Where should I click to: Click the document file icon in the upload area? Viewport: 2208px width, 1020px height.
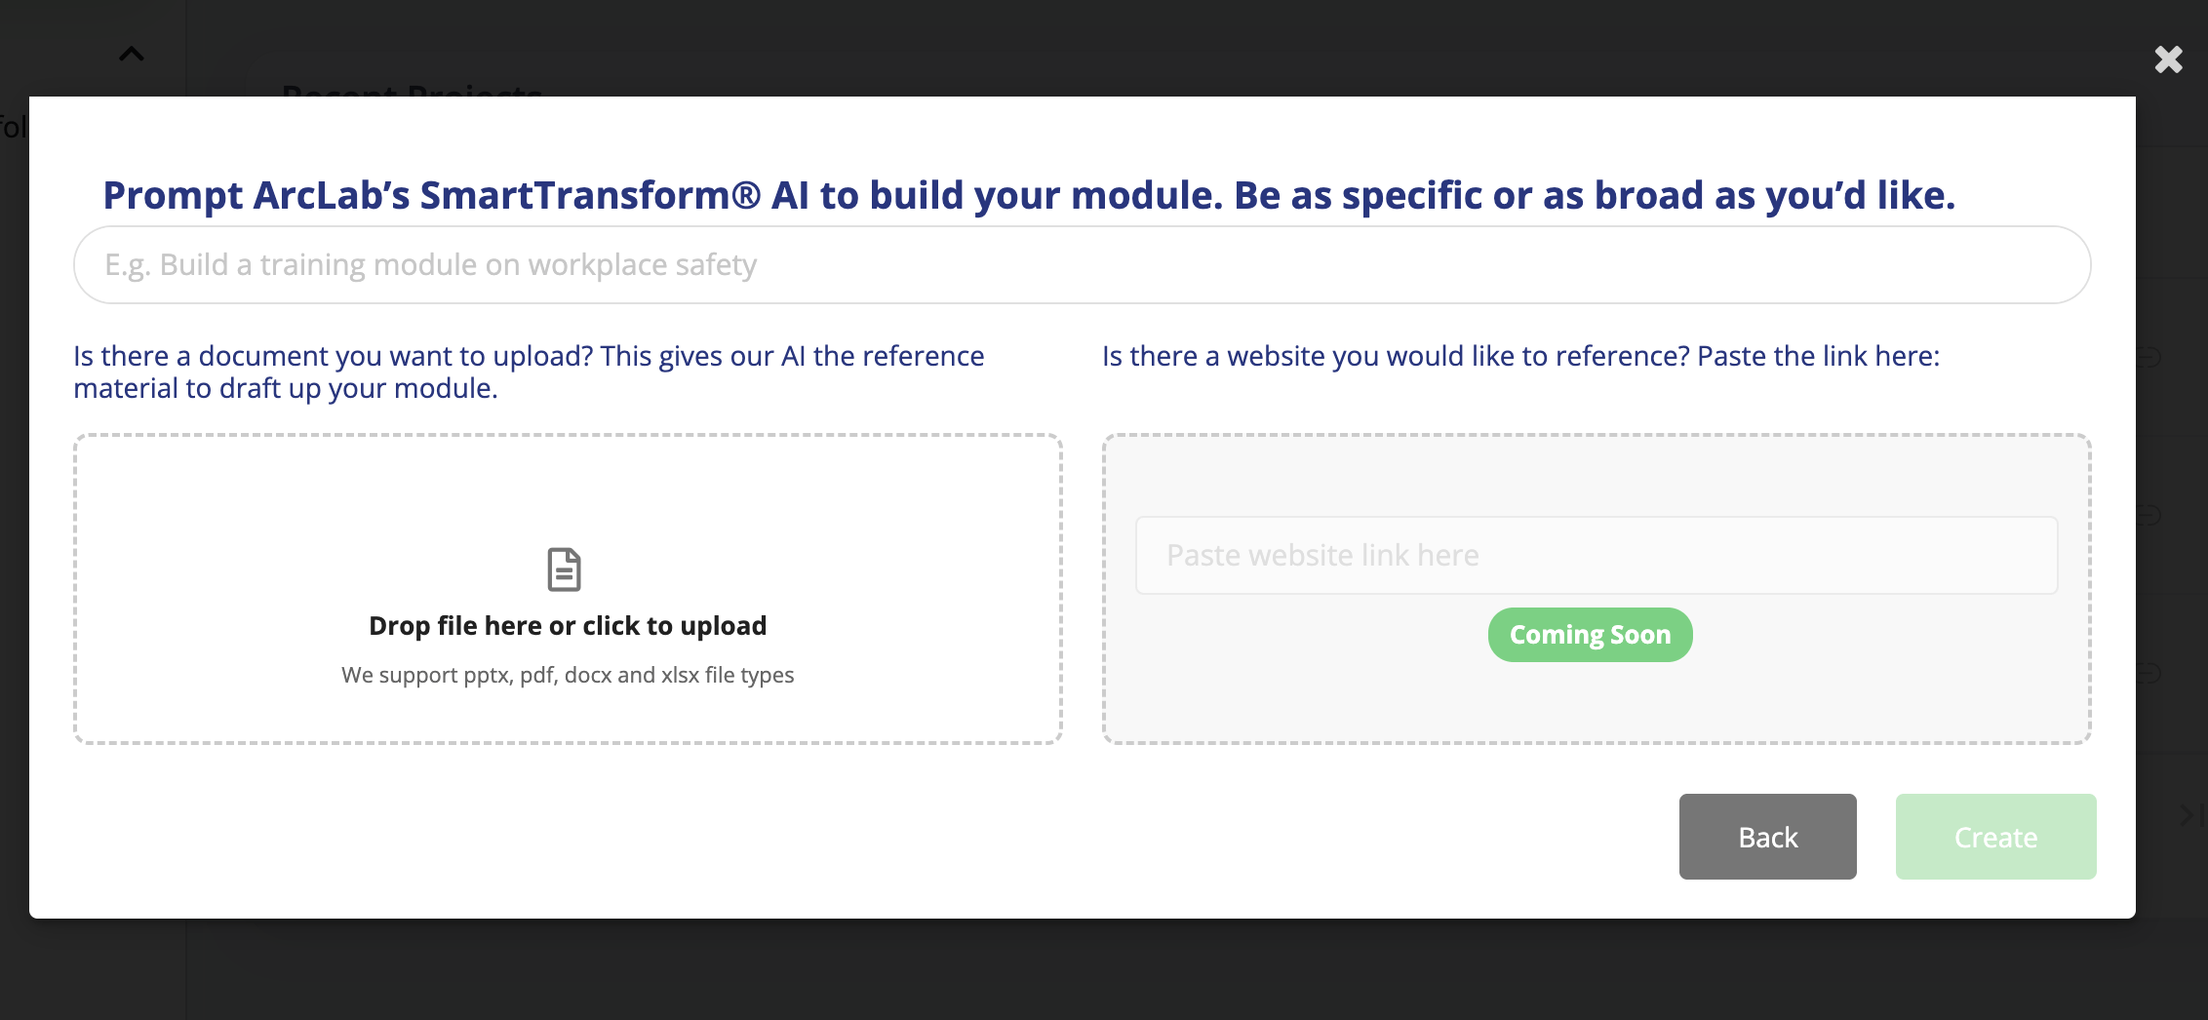click(x=564, y=569)
